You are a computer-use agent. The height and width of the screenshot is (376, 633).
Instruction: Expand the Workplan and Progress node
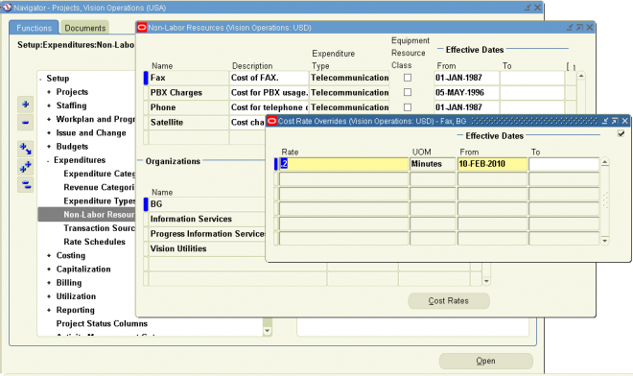point(49,119)
